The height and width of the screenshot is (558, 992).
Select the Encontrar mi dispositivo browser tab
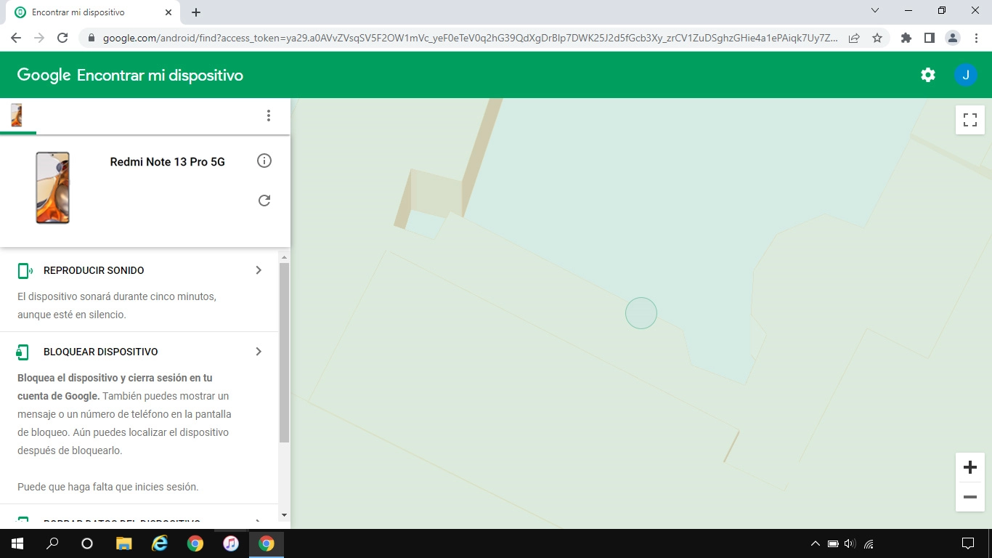pos(87,12)
